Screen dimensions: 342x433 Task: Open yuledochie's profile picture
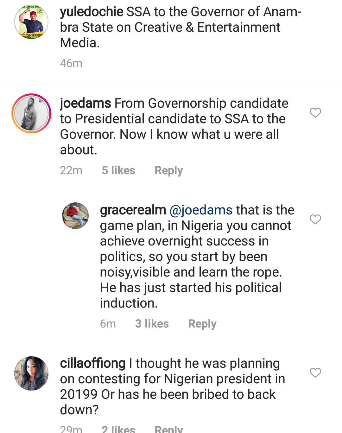coord(31,22)
